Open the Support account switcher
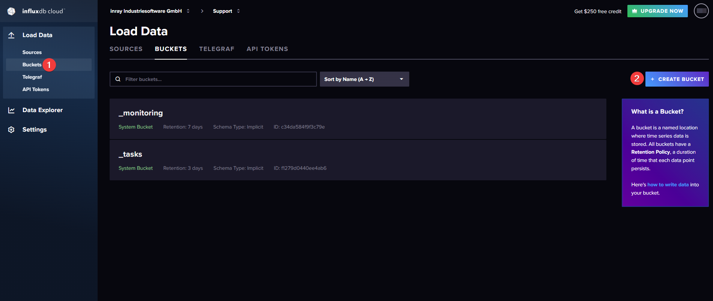Viewport: 713px width, 301px height. pyautogui.click(x=226, y=11)
